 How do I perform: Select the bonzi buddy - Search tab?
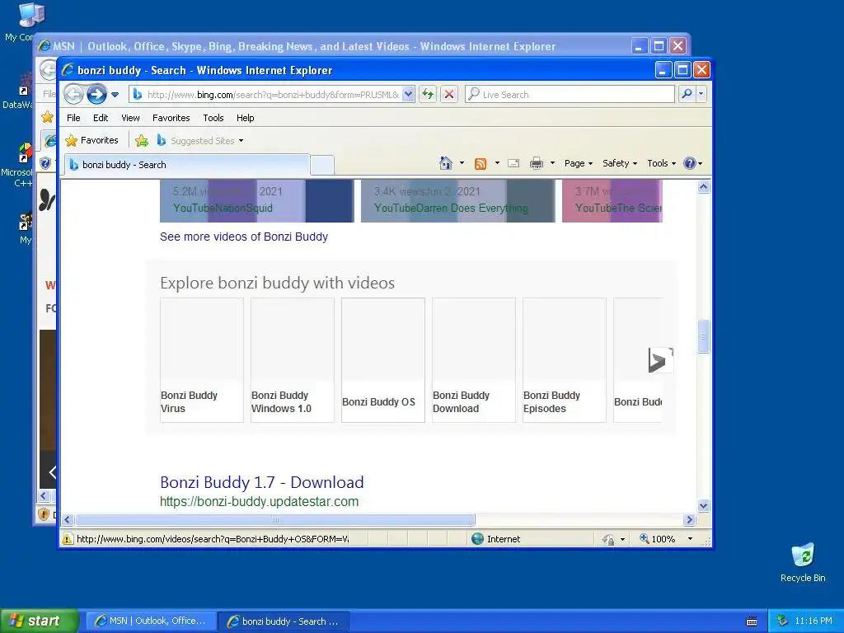pyautogui.click(x=187, y=165)
